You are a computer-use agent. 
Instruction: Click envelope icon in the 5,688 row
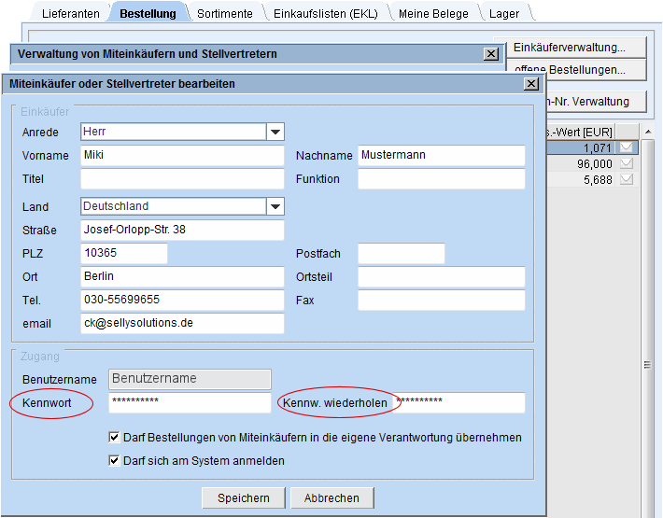(627, 179)
